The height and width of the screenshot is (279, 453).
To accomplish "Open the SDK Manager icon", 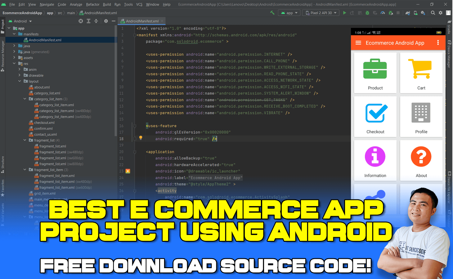I will [423, 13].
